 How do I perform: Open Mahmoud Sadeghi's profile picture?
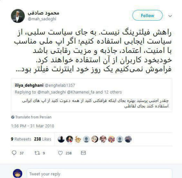tap(18, 16)
